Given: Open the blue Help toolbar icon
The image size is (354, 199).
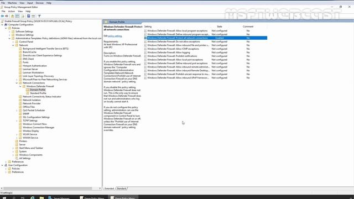Looking at the screenshot, I should (x=28, y=16).
